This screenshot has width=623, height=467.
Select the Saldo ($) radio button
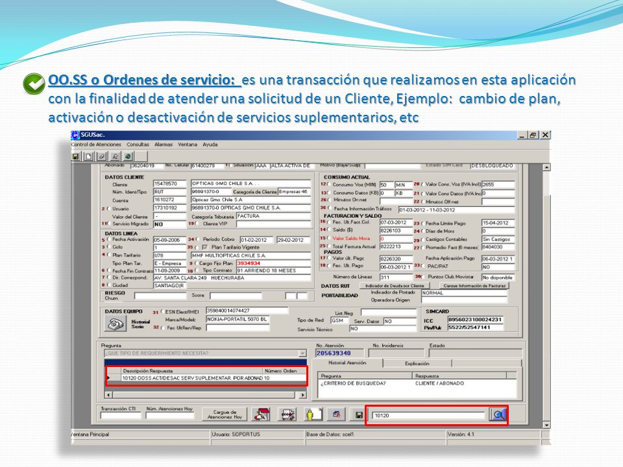click(329, 230)
